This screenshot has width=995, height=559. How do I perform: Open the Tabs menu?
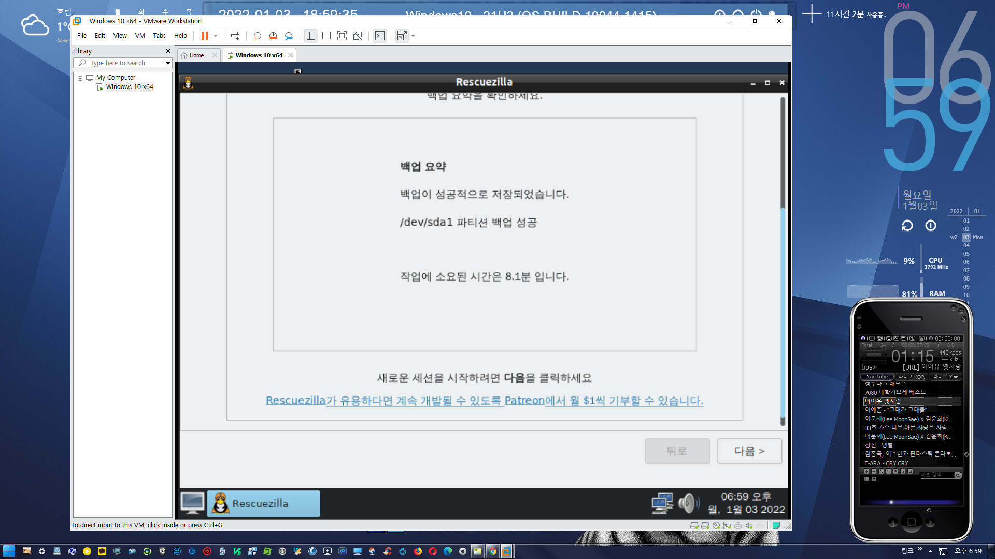(x=160, y=36)
